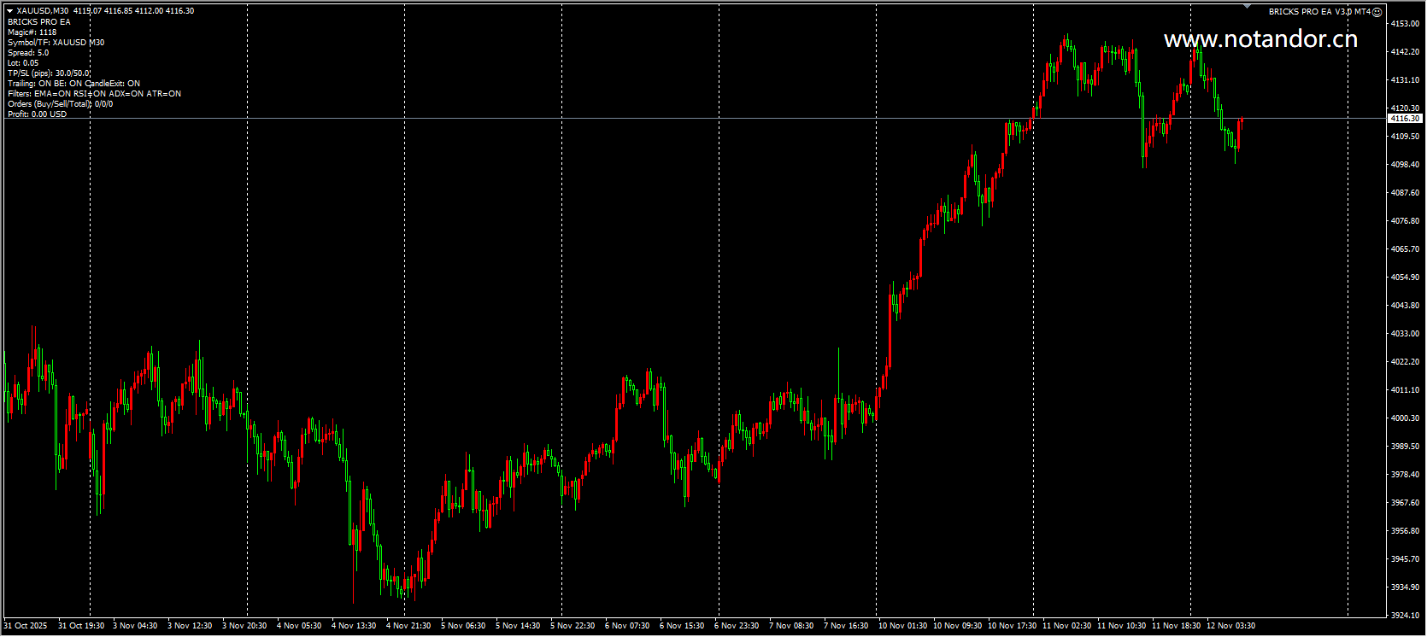Click the 7 Nov 16:30 time label
The height and width of the screenshot is (637, 1427).
click(846, 626)
